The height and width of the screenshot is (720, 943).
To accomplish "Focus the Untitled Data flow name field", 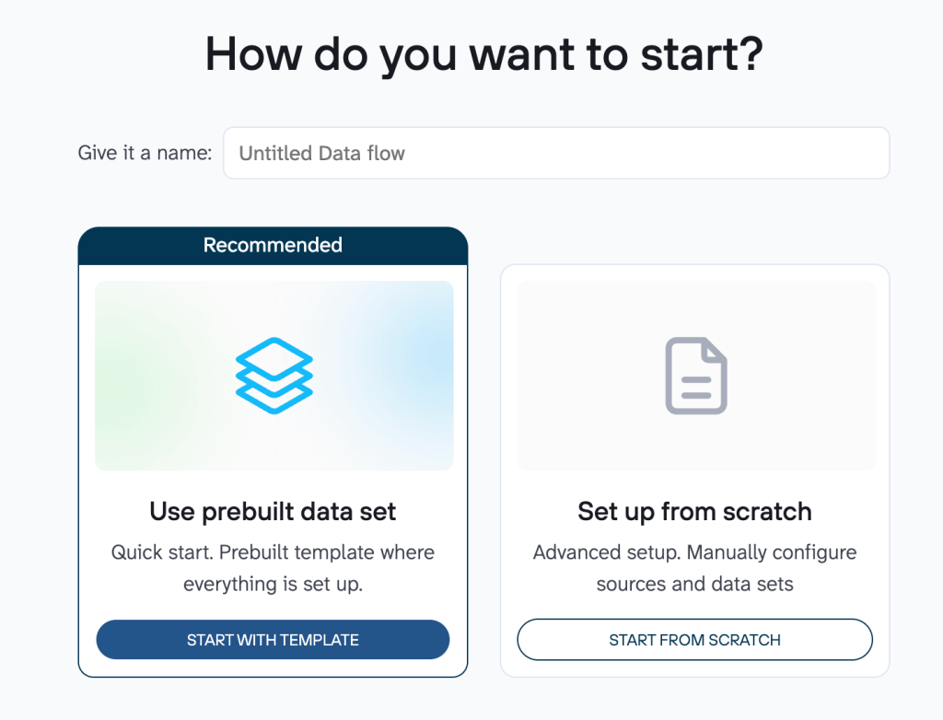I will click(x=556, y=153).
